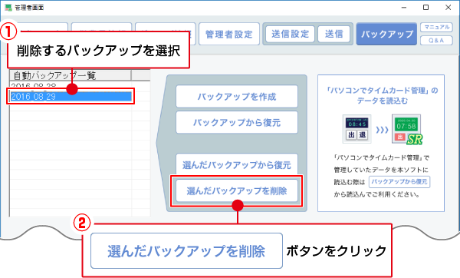Select the 2016_08_28 backup entry
The image size is (460, 278).
[x=71, y=85]
